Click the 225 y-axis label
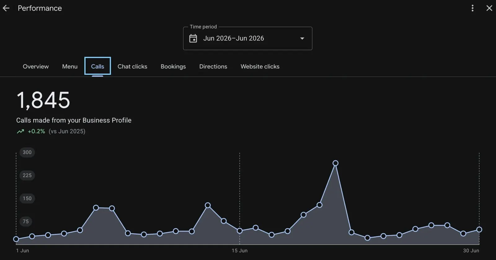This screenshot has width=496, height=260. coord(27,175)
